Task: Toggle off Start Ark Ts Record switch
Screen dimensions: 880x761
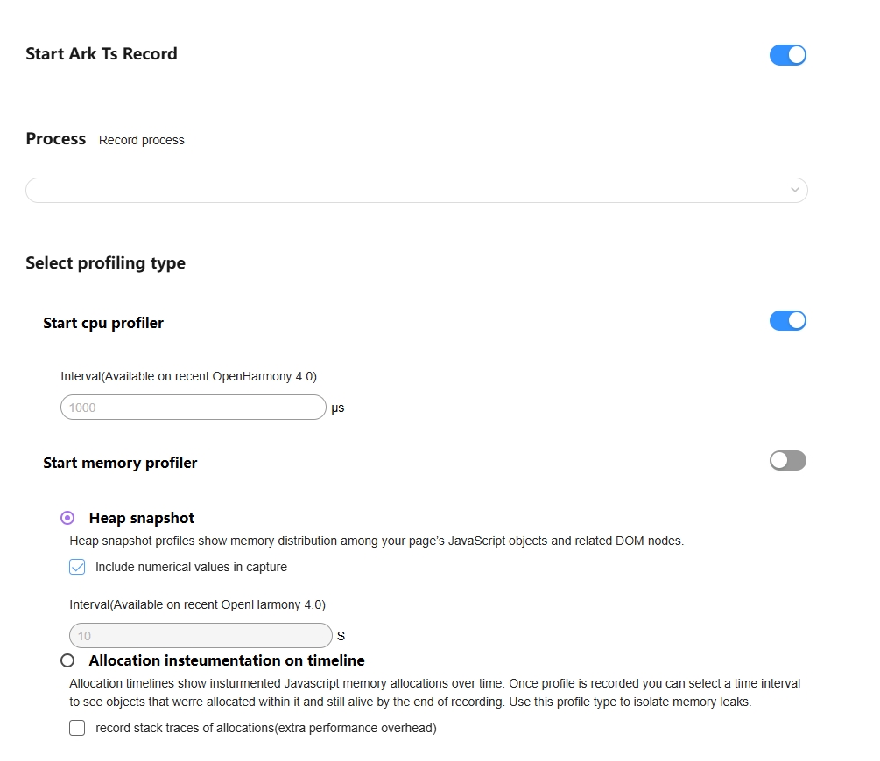Action: [787, 55]
